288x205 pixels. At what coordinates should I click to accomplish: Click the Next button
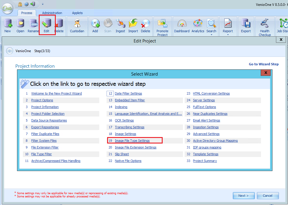click(x=244, y=196)
